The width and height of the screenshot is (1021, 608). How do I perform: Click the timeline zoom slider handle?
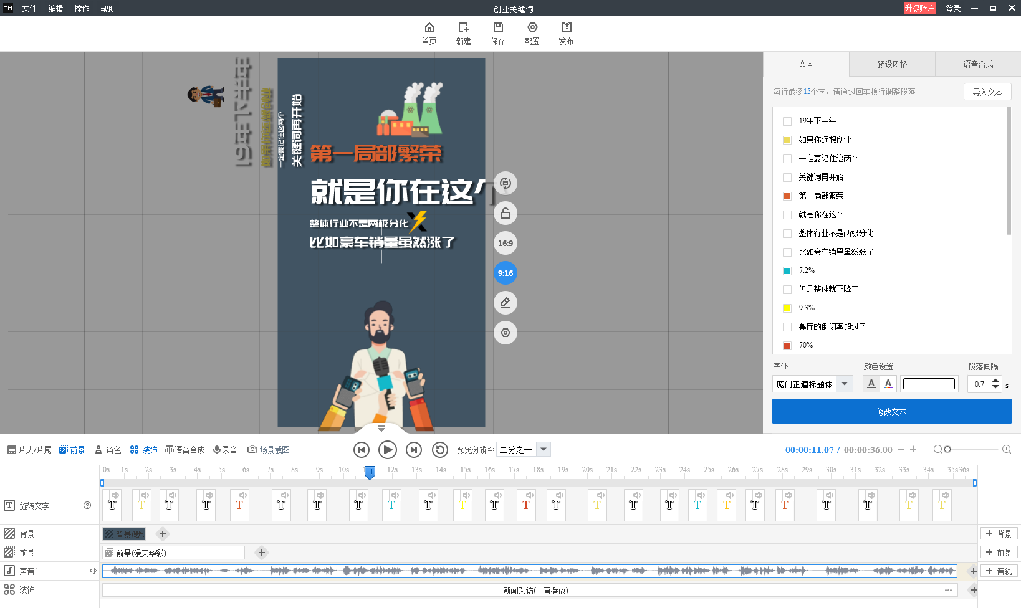coord(947,449)
